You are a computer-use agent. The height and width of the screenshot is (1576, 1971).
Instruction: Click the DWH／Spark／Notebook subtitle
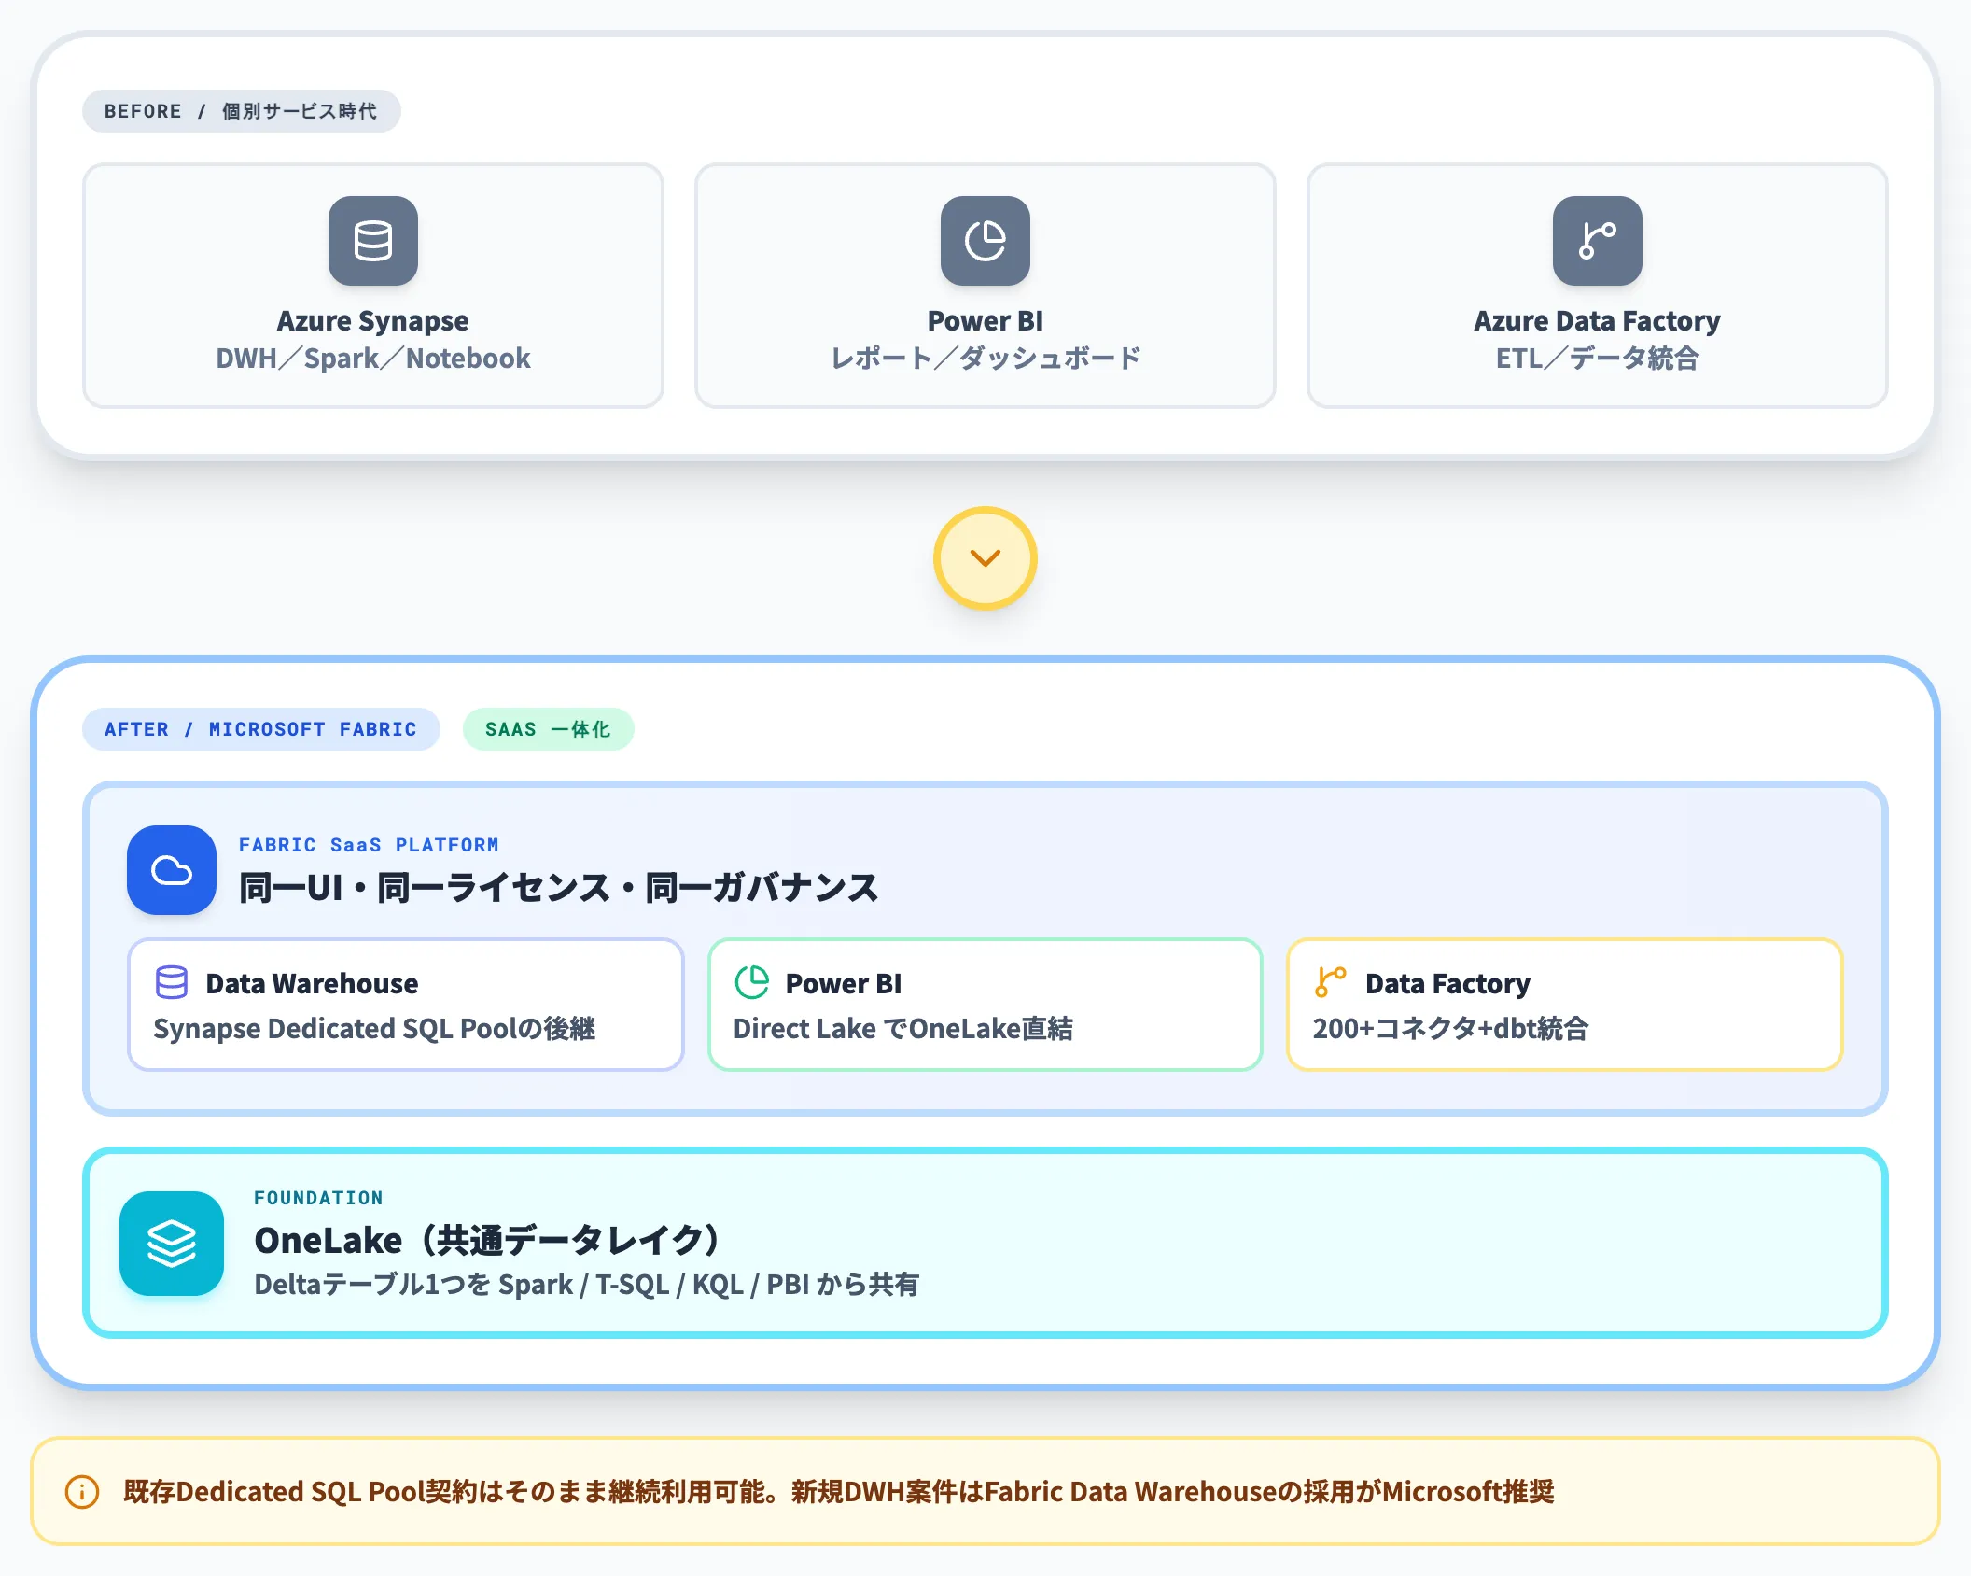pos(373,359)
